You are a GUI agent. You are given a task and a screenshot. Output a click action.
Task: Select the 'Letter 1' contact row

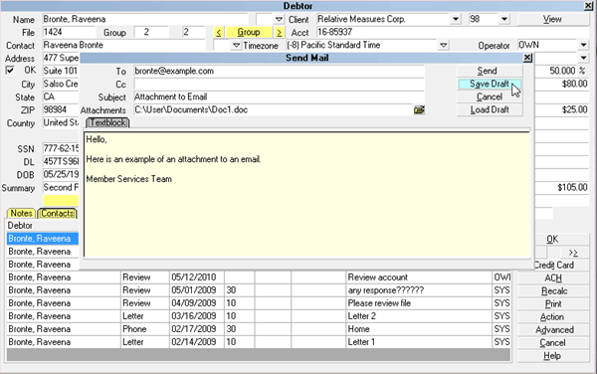(x=259, y=342)
